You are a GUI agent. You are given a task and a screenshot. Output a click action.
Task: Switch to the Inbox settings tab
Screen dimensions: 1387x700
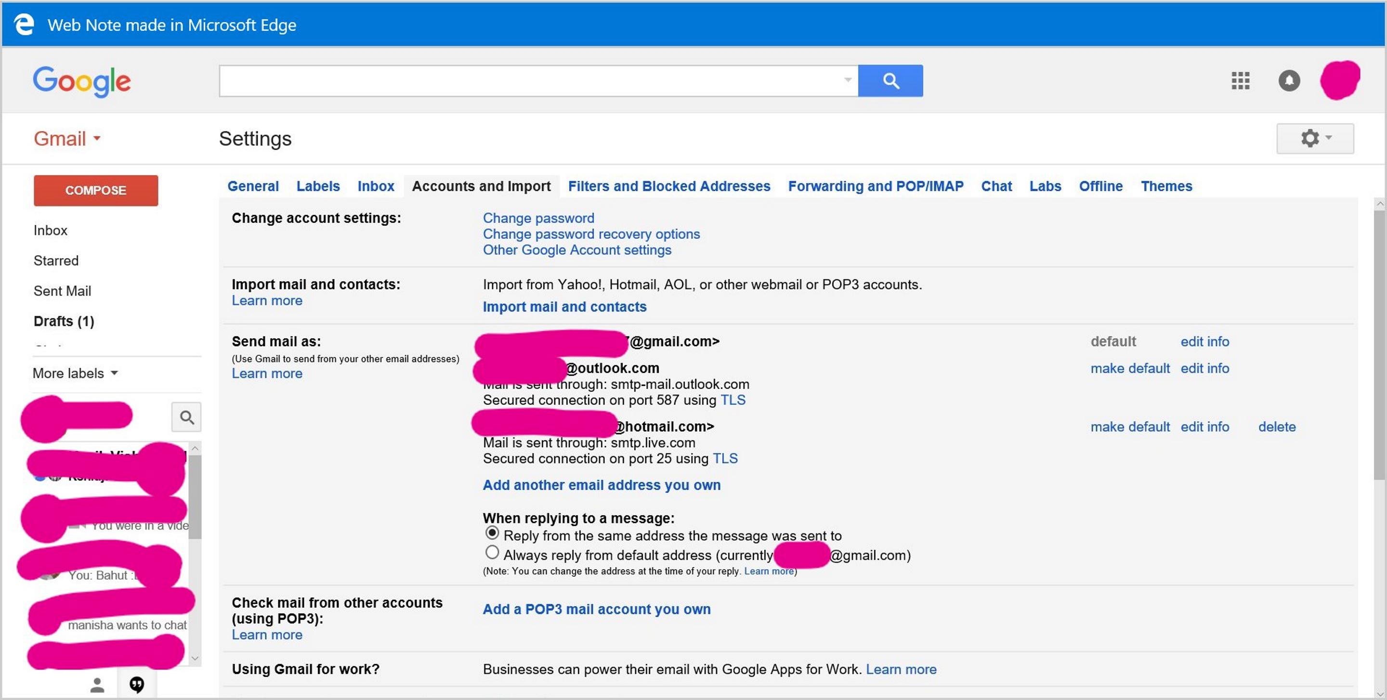[x=376, y=186]
